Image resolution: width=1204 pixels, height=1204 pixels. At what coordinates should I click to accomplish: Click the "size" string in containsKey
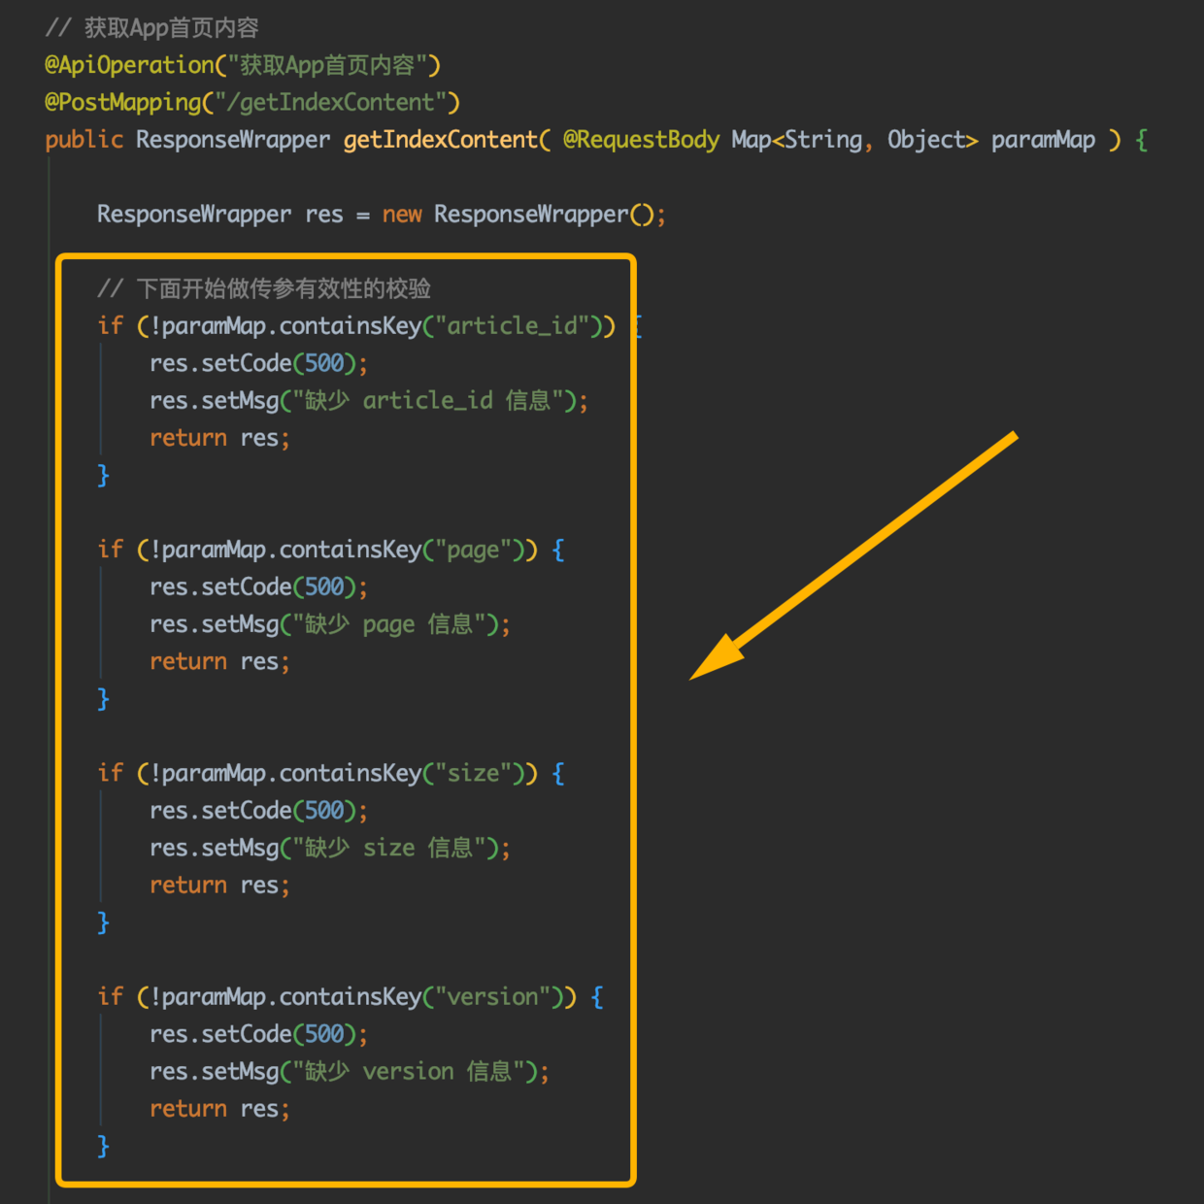tap(473, 774)
